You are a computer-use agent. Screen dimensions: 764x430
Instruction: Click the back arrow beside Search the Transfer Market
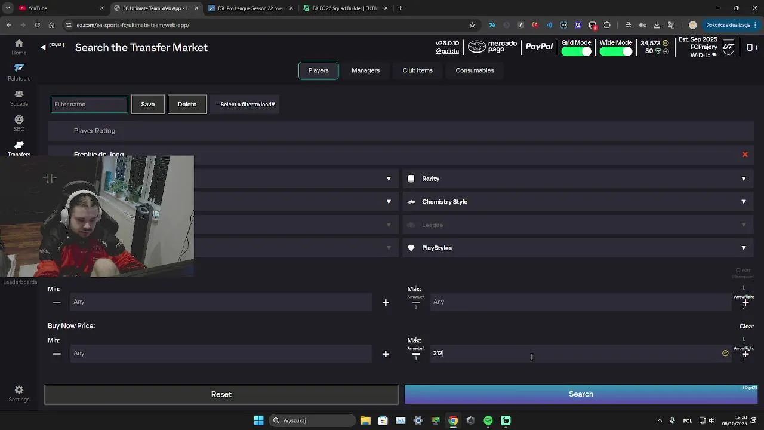pyautogui.click(x=43, y=47)
